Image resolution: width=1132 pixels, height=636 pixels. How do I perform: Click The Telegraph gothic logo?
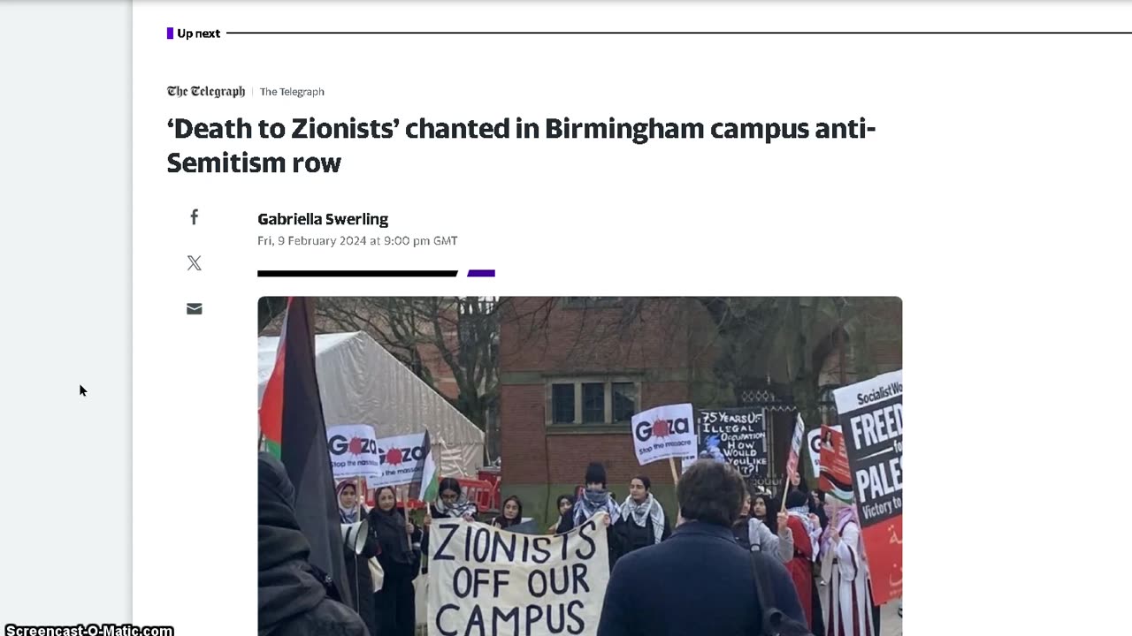pyautogui.click(x=206, y=92)
